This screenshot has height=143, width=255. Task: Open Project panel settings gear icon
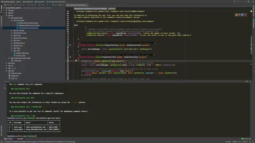click(60, 5)
